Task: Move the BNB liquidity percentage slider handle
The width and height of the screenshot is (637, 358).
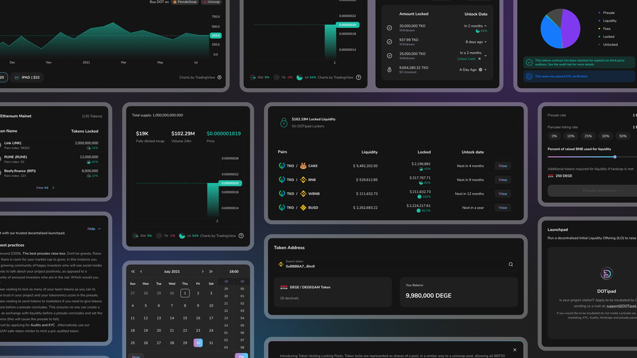Action: pos(615,157)
